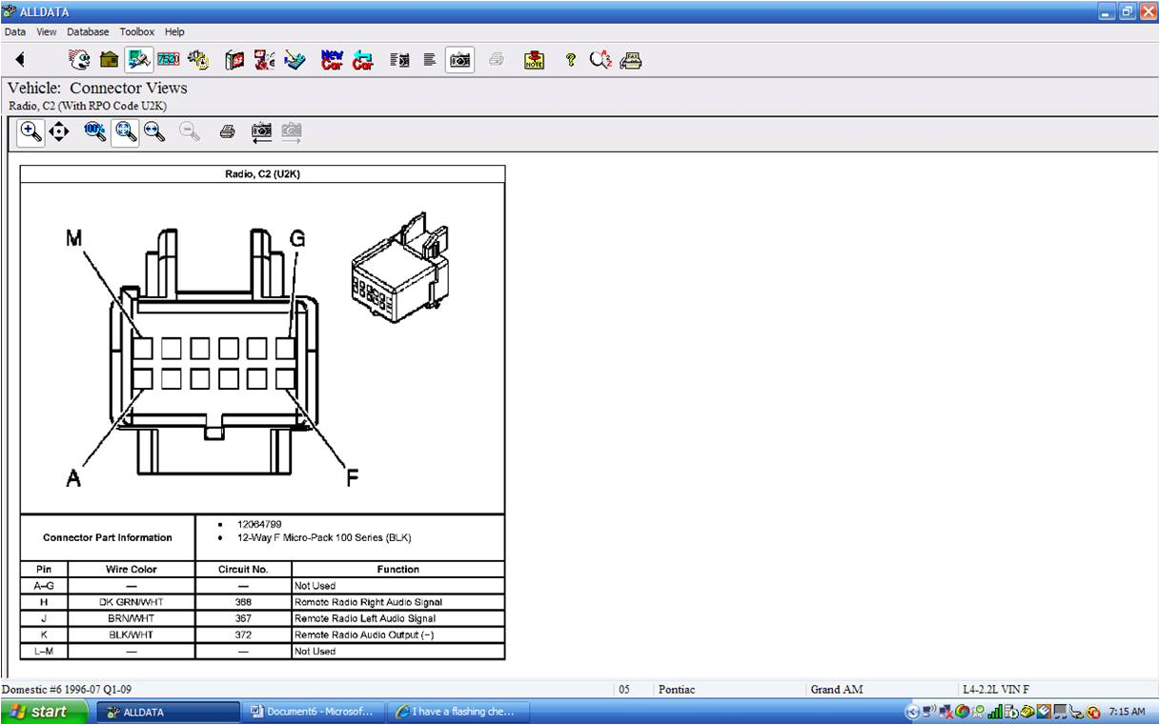Open the zoom in tool on the diagram toolbar
1160x725 pixels.
tap(30, 131)
